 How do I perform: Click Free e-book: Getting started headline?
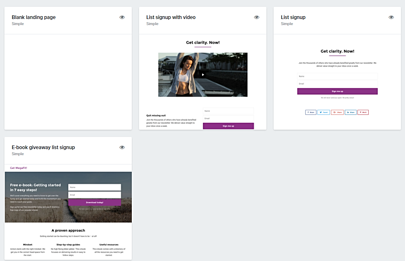pyautogui.click(x=36, y=187)
